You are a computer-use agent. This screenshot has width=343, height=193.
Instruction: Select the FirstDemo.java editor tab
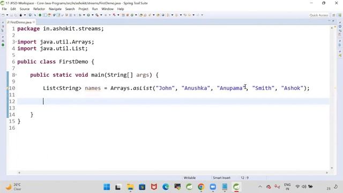(x=20, y=23)
